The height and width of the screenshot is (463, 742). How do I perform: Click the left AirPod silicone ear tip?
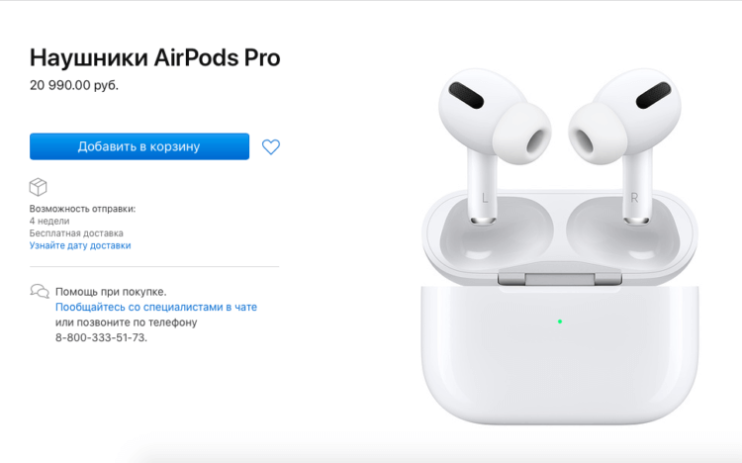click(522, 134)
